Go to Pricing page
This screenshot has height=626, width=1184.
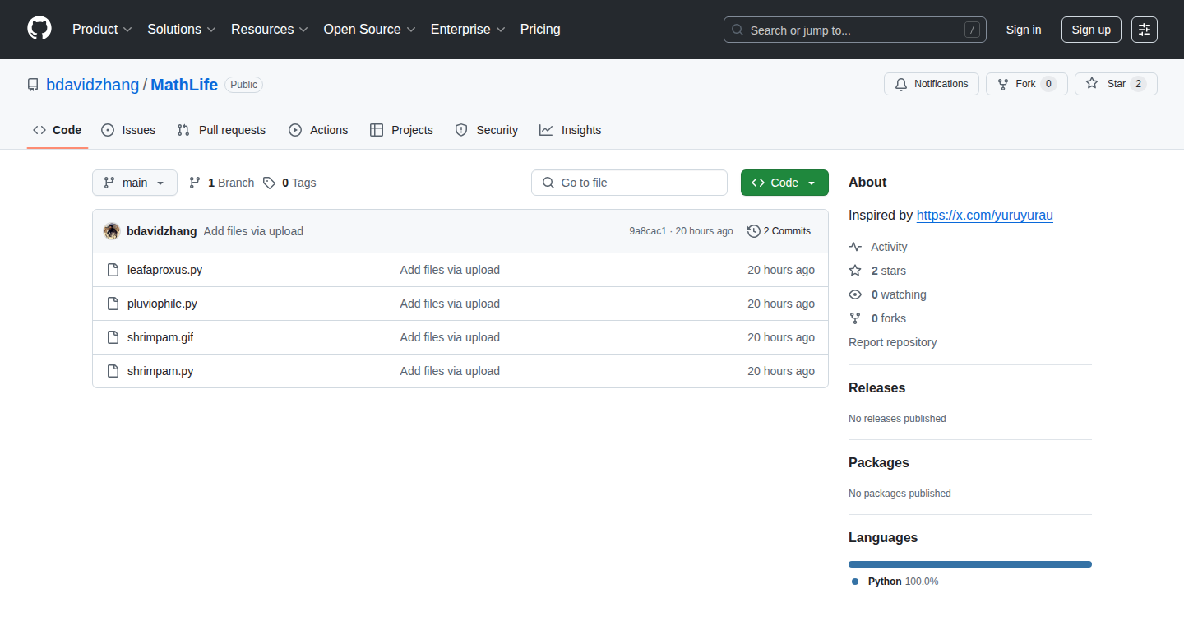click(x=540, y=30)
